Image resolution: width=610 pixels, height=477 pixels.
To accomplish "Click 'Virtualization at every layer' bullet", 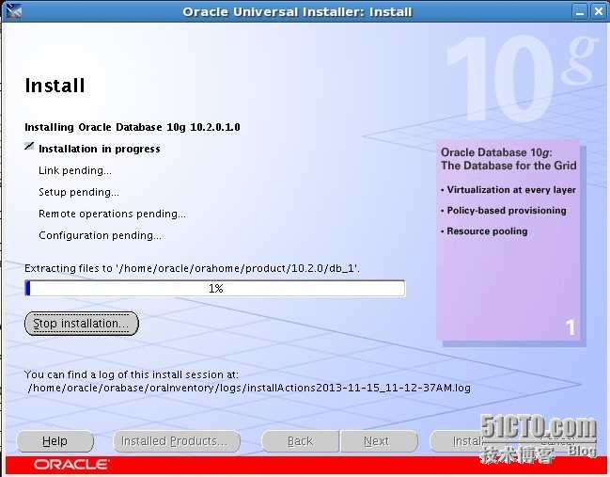I will coord(508,190).
